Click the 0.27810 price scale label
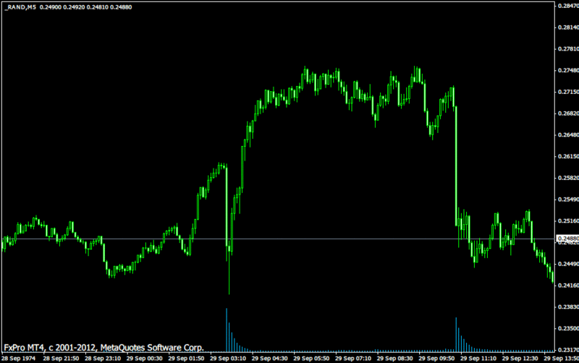This screenshot has width=579, height=363. click(x=568, y=48)
